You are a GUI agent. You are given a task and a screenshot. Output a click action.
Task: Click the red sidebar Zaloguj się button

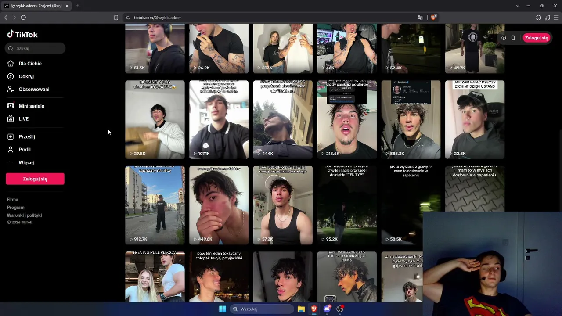tap(35, 179)
